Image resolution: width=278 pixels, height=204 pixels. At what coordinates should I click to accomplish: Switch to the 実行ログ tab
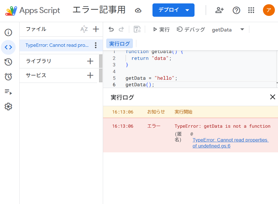[x=119, y=43]
